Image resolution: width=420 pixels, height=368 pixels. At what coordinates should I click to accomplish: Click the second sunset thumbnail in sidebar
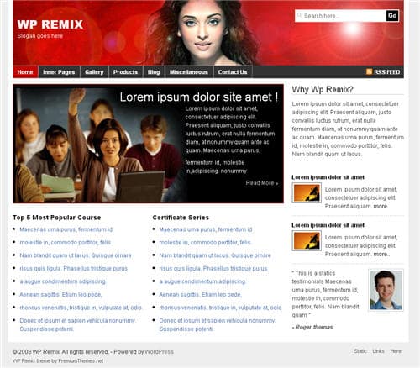pyautogui.click(x=307, y=240)
